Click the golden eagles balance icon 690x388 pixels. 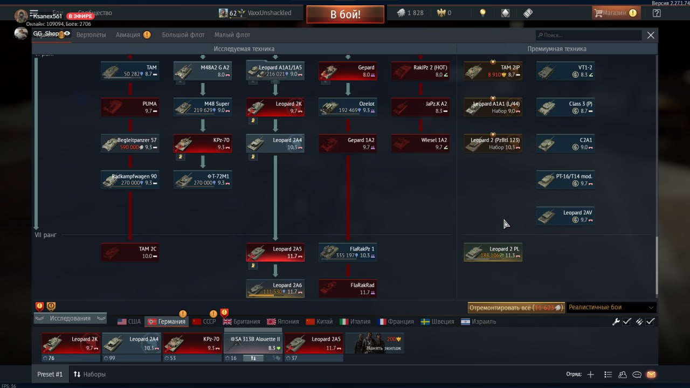(440, 13)
